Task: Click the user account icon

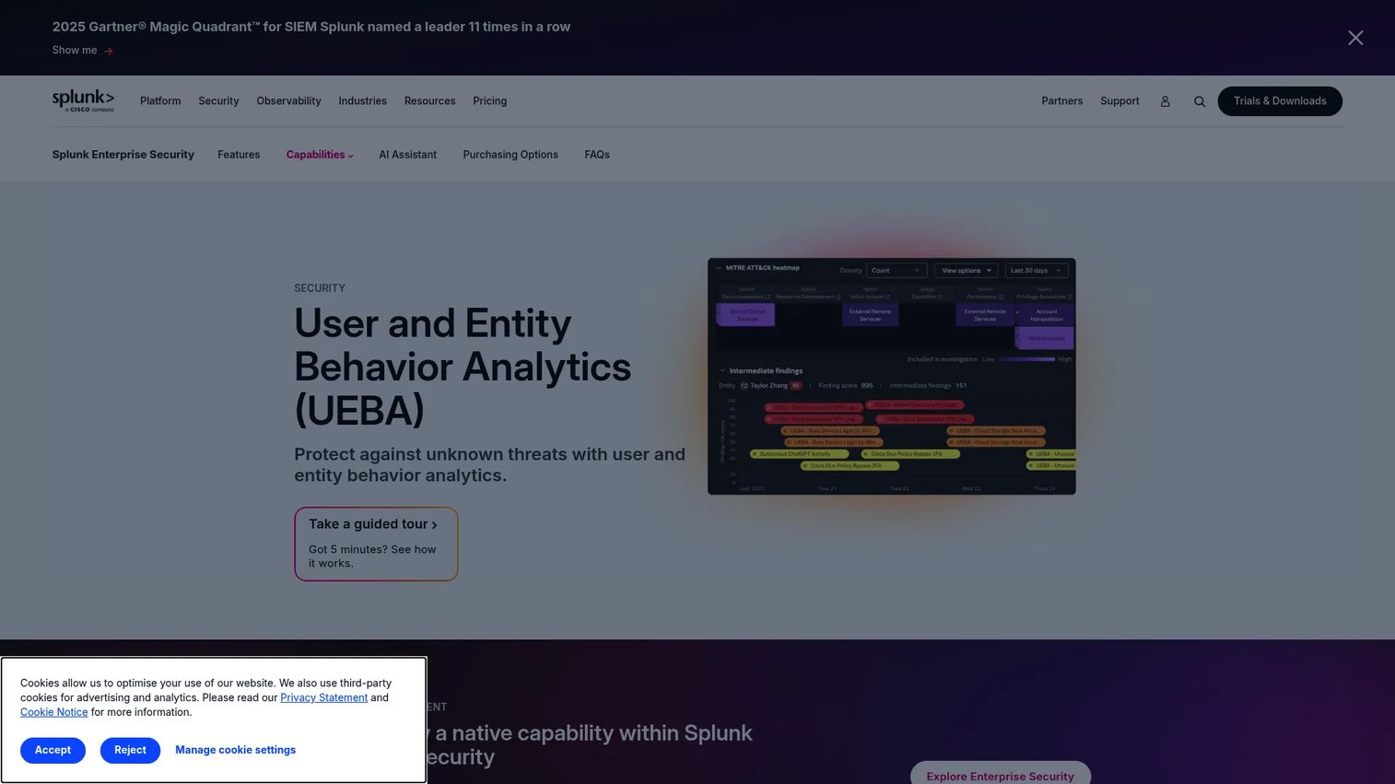Action: tap(1165, 101)
